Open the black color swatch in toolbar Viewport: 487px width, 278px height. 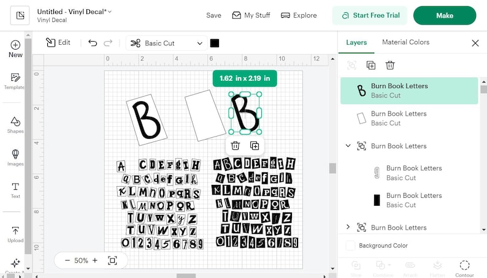click(x=215, y=43)
